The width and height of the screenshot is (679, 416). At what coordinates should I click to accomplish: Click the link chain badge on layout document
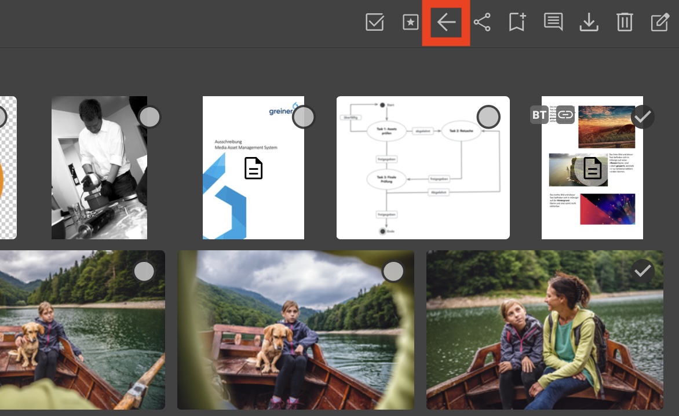coord(565,115)
